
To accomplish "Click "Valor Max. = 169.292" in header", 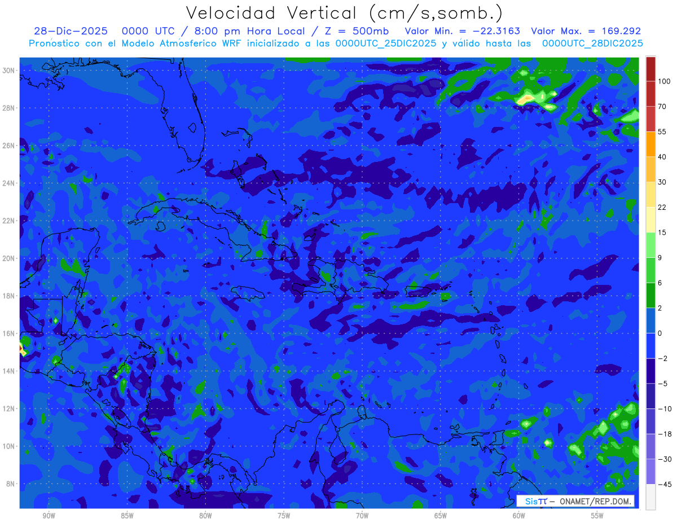I will pyautogui.click(x=586, y=31).
